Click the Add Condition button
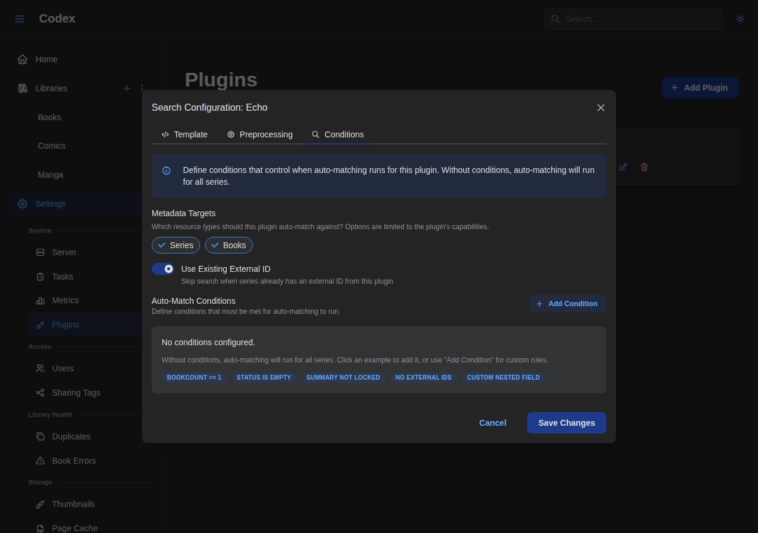The width and height of the screenshot is (758, 533). click(x=567, y=303)
